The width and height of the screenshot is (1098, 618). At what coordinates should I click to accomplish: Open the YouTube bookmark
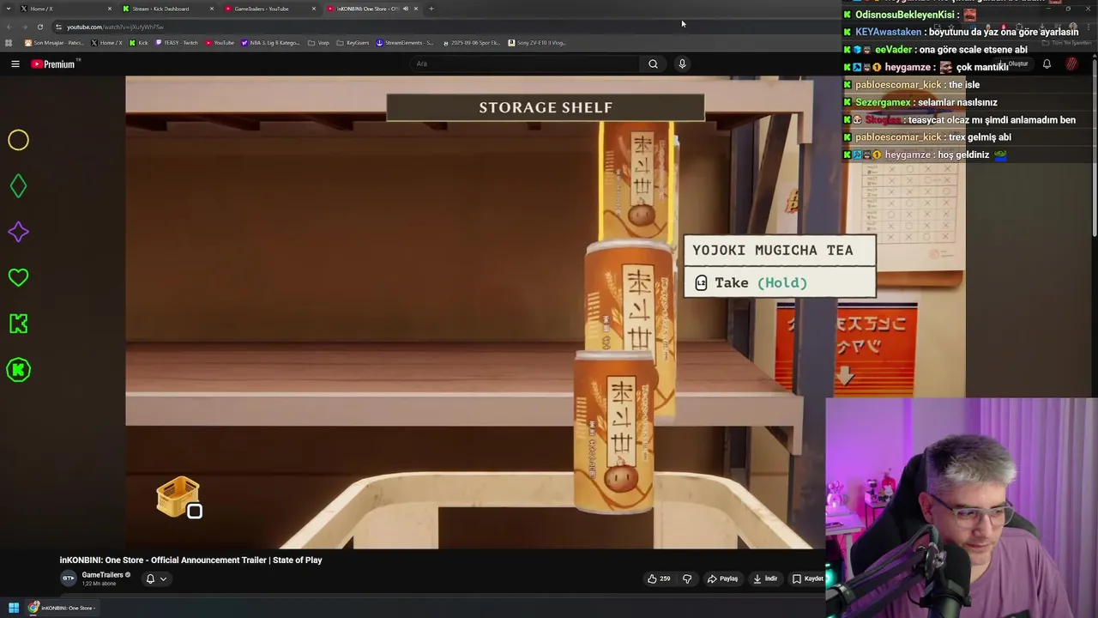220,42
